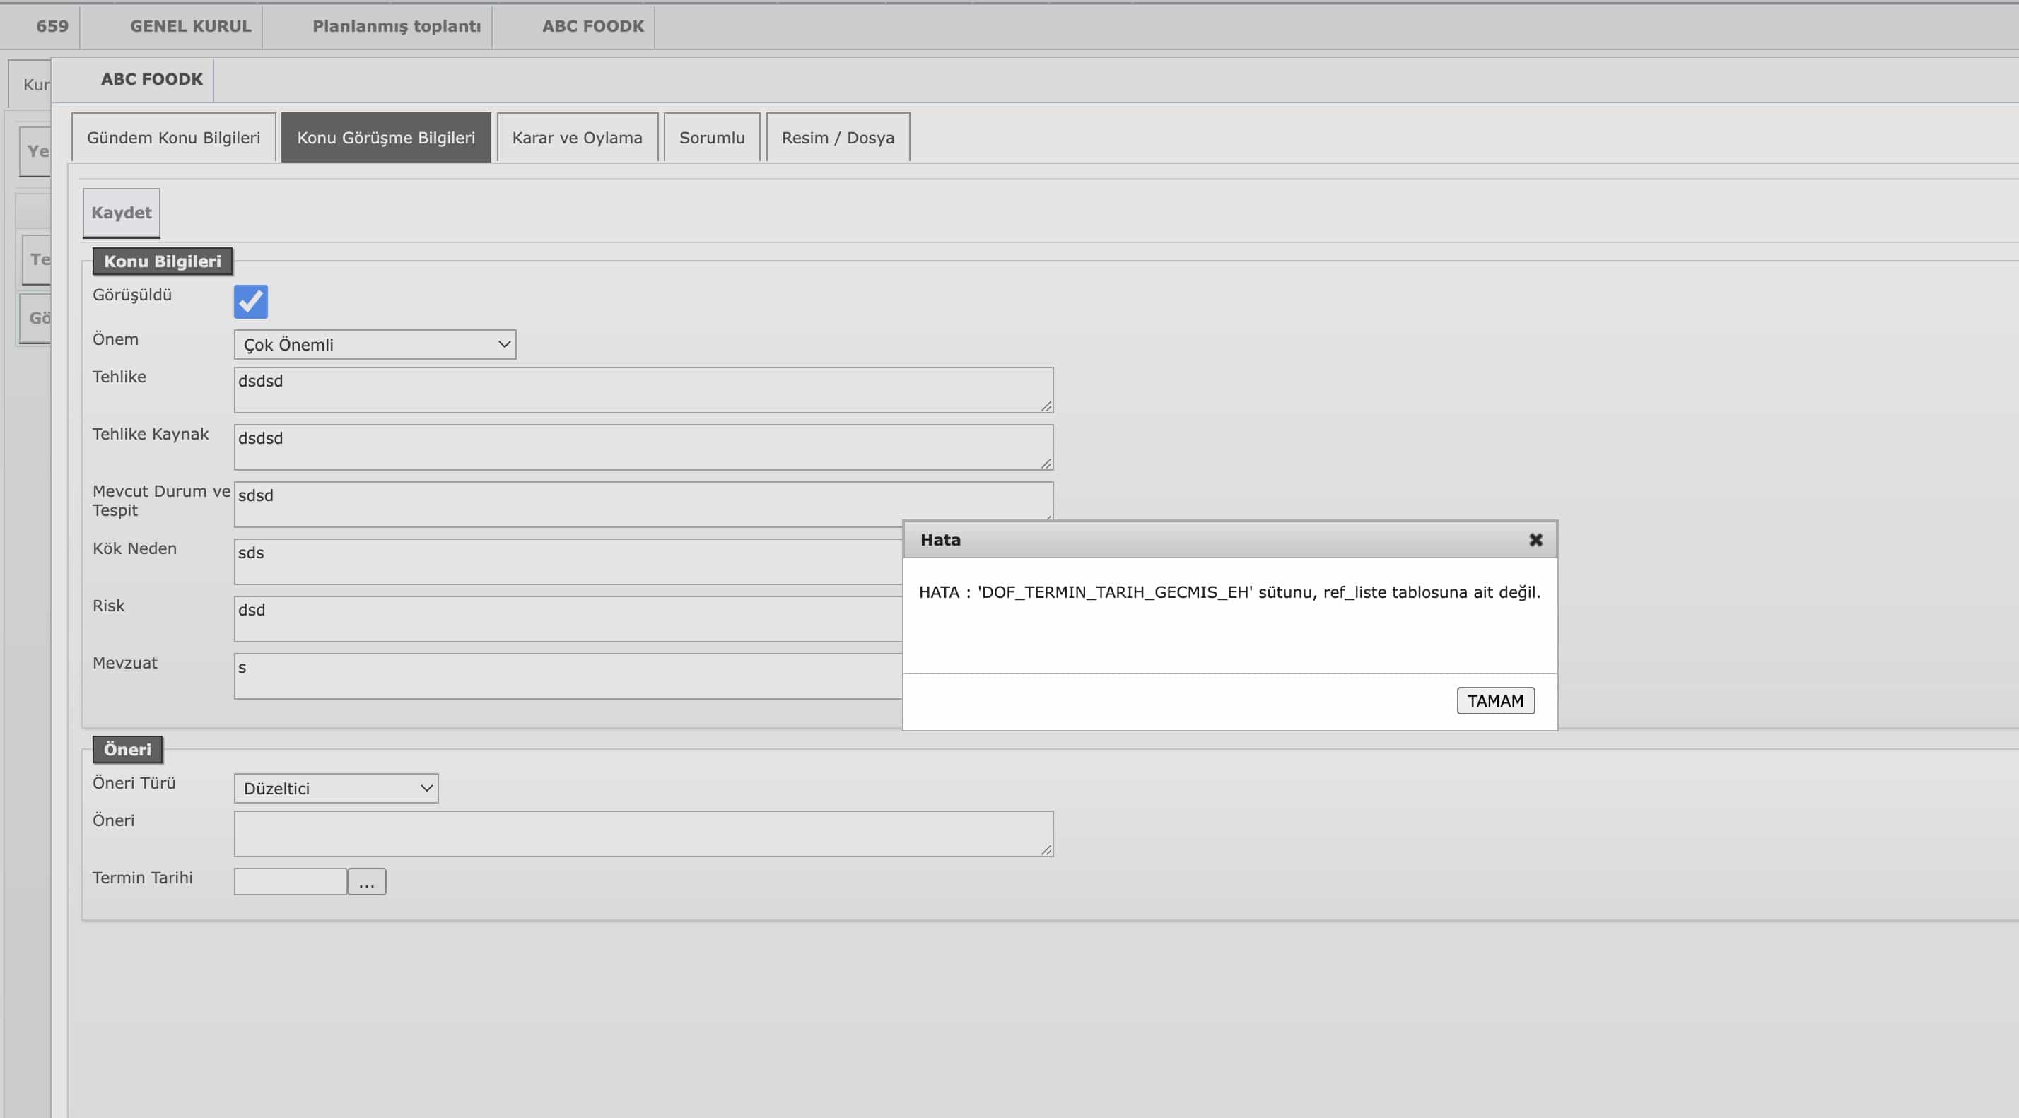This screenshot has height=1118, width=2019.
Task: Close the Hata error dialog
Action: 1535,540
